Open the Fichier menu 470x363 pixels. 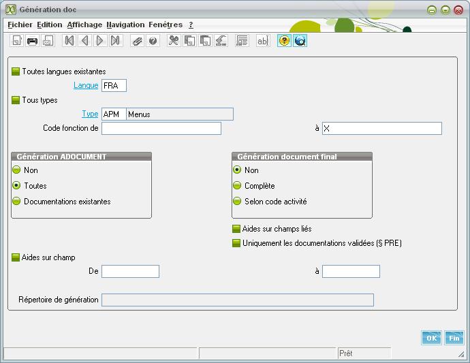click(20, 25)
